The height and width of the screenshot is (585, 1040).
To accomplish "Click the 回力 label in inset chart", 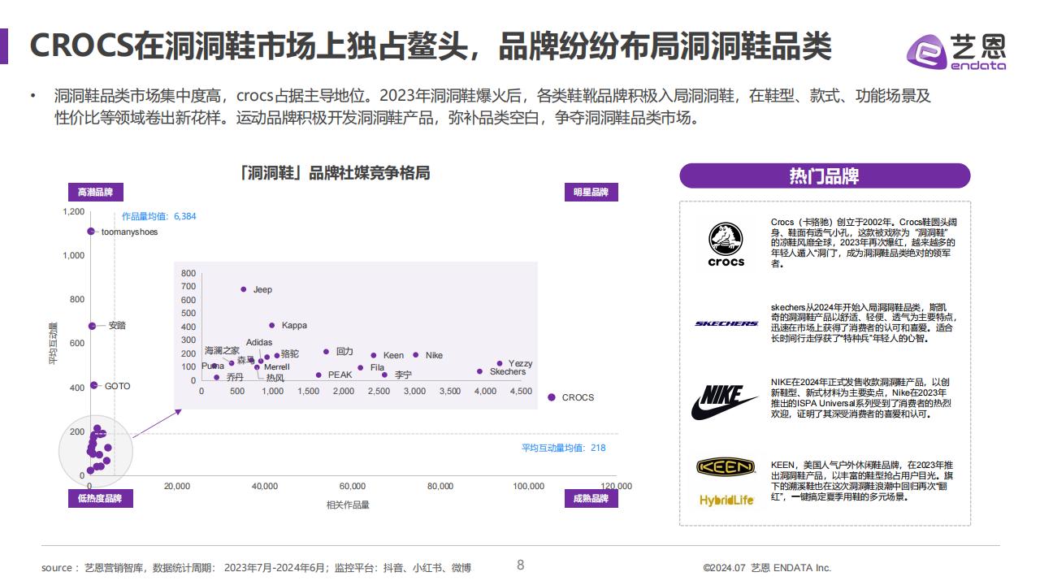I will tap(344, 352).
